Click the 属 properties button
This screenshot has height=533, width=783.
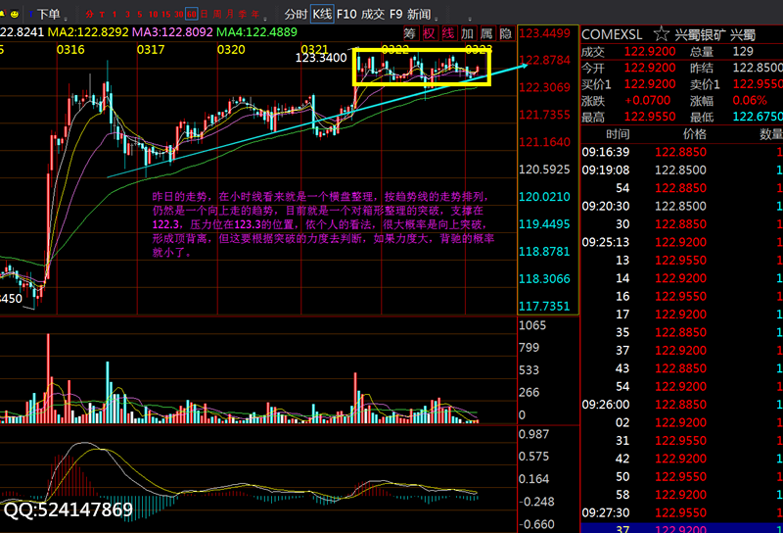coord(486,33)
